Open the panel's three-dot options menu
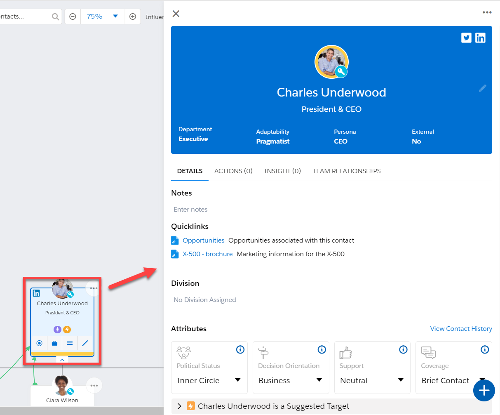The width and height of the screenshot is (500, 415). click(487, 12)
